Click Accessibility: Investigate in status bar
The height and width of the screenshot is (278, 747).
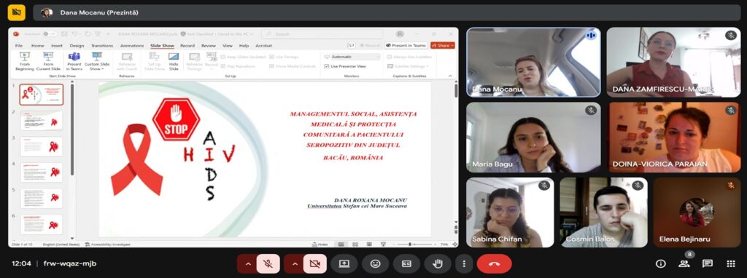click(x=108, y=245)
